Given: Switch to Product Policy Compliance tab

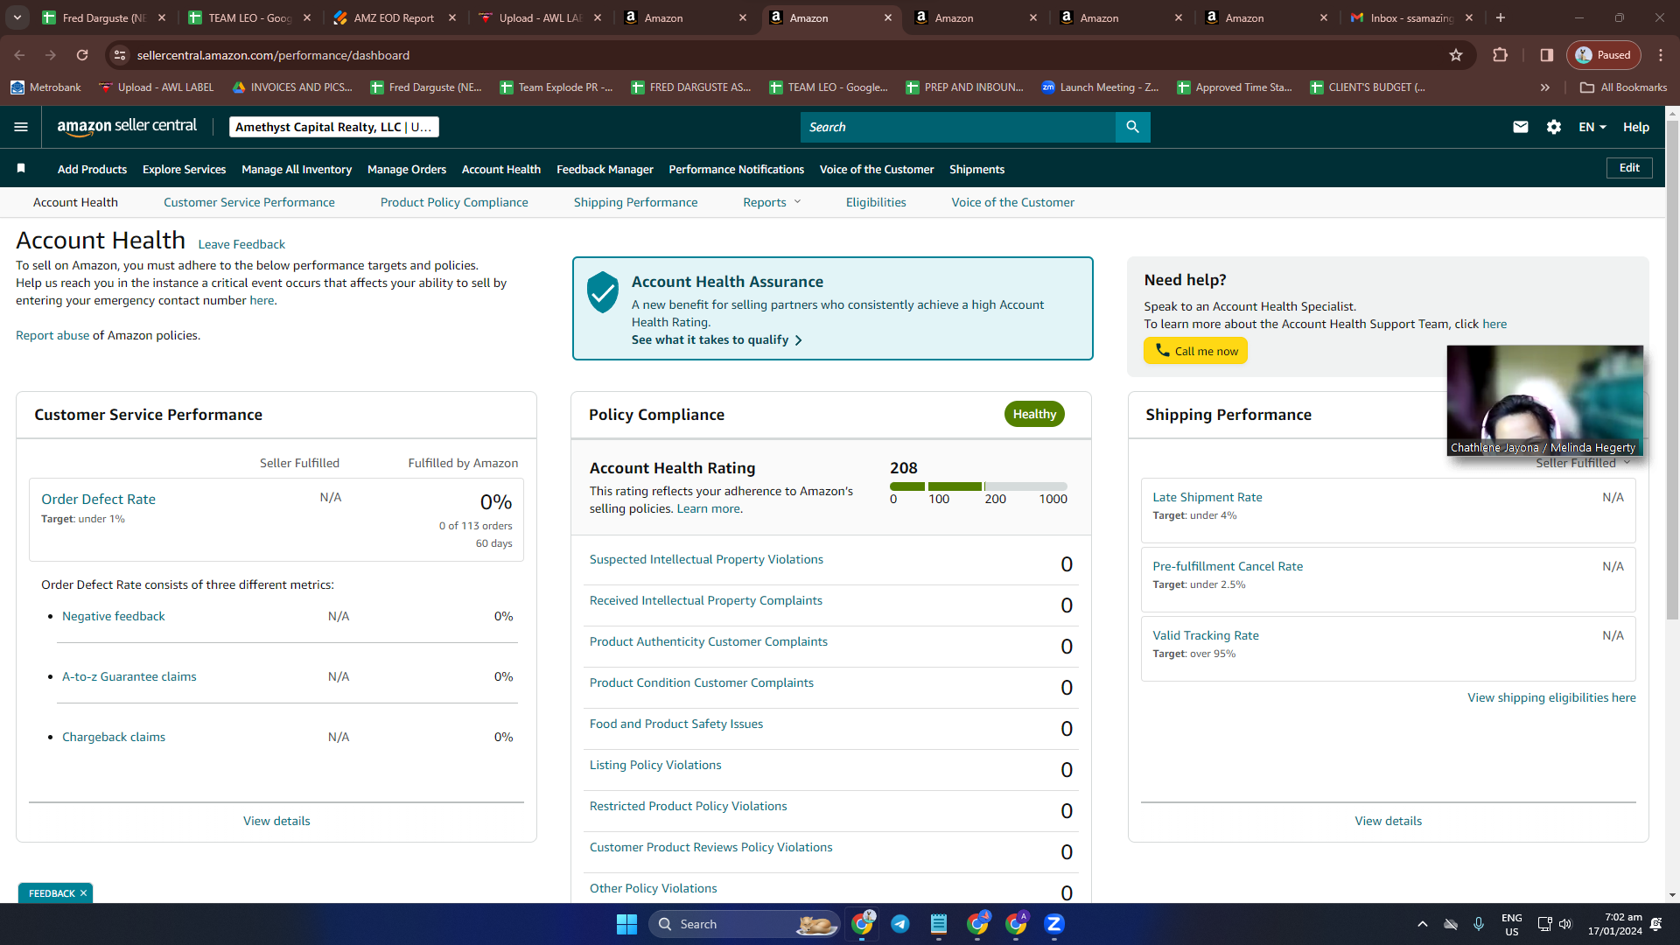Looking at the screenshot, I should point(454,202).
